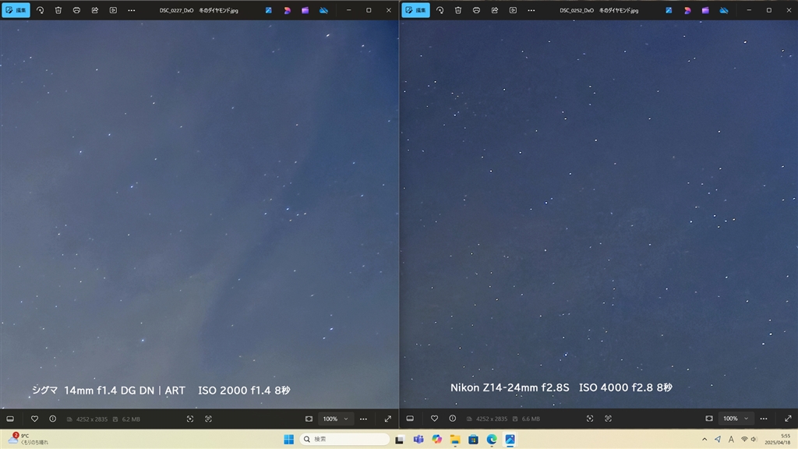This screenshot has width=798, height=449.
Task: Favorite the photo in left window with heart
Action: coord(34,419)
